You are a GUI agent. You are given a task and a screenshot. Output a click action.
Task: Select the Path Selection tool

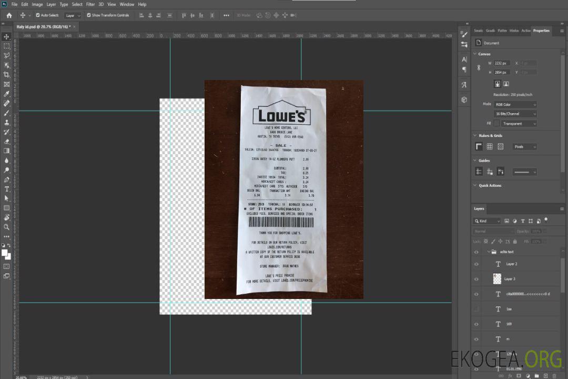pos(6,198)
